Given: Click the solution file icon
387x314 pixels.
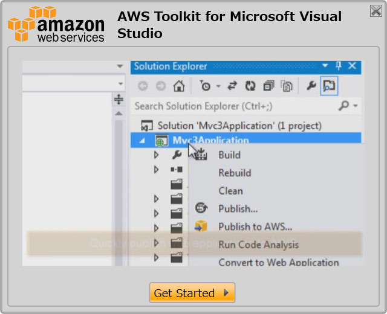Looking at the screenshot, I should [147, 126].
